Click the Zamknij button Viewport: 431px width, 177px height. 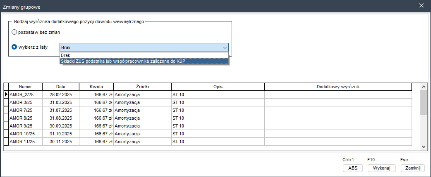[412, 168]
